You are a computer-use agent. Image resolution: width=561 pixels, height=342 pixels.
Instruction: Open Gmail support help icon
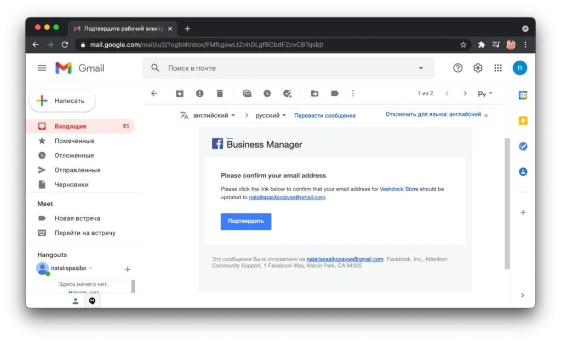[x=457, y=68]
